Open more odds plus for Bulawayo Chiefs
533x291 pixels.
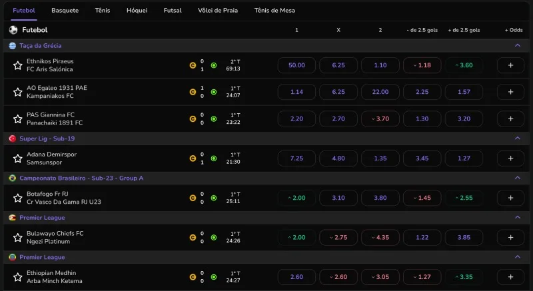tap(510, 237)
